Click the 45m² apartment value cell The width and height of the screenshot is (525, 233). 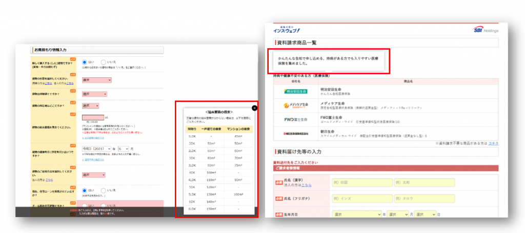[238, 136]
